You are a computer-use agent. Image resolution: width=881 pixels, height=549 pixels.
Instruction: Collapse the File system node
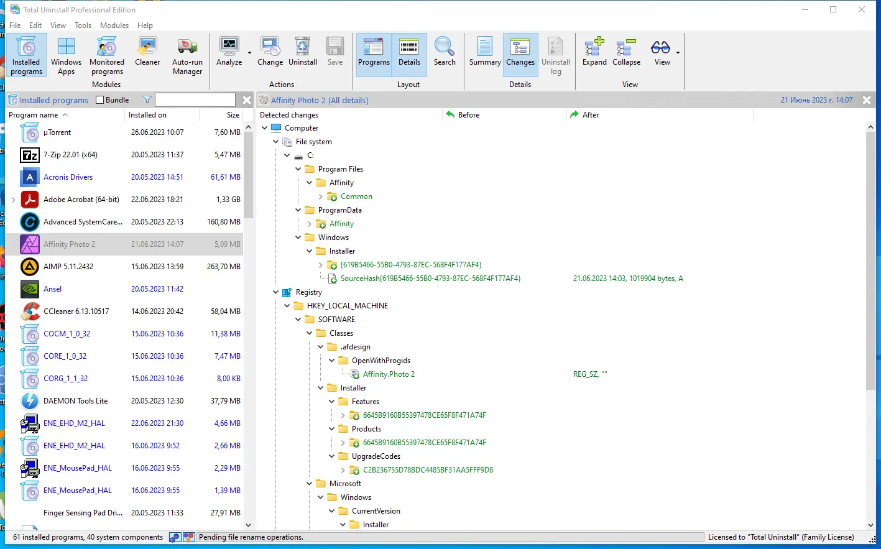point(275,142)
